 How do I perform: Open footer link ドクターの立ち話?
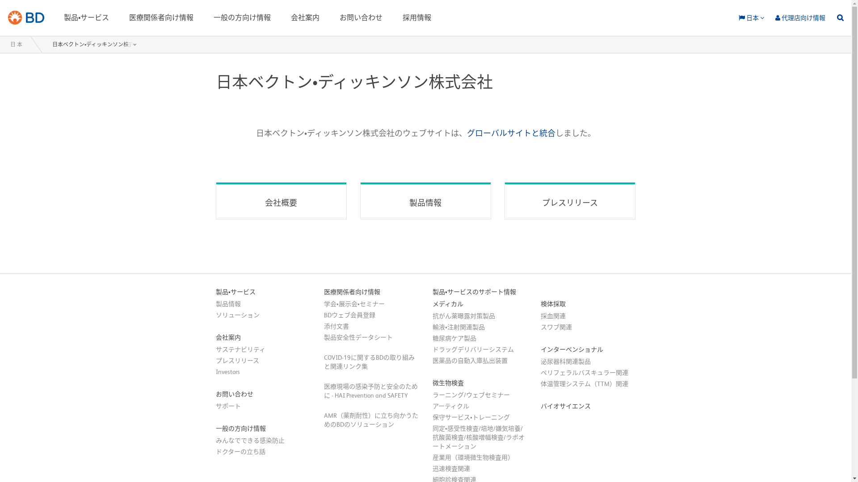tap(240, 452)
